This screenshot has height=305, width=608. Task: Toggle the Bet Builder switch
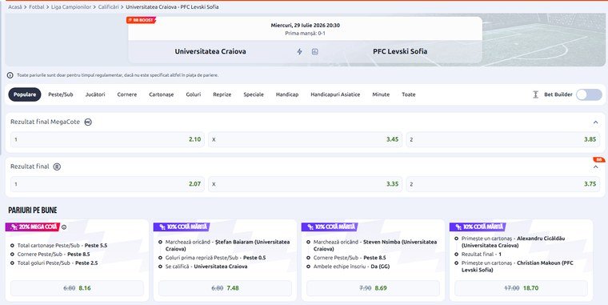point(589,94)
